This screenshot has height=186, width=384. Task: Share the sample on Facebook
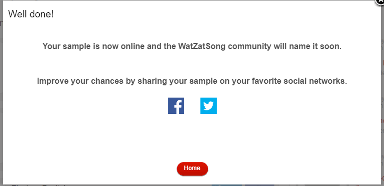coord(176,106)
